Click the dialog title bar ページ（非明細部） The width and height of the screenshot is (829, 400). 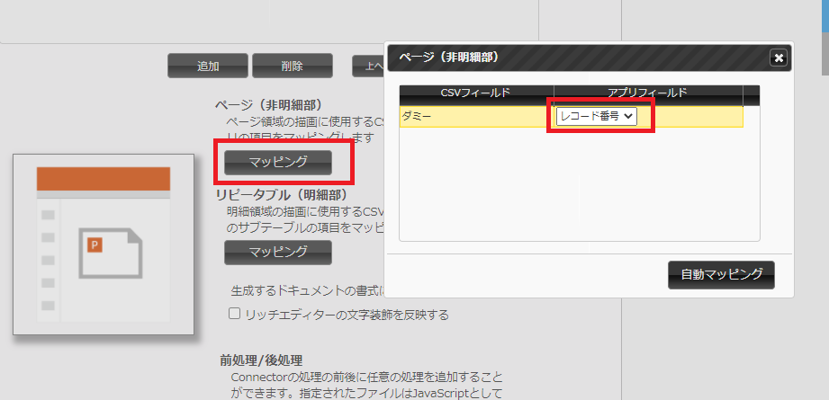pyautogui.click(x=576, y=58)
